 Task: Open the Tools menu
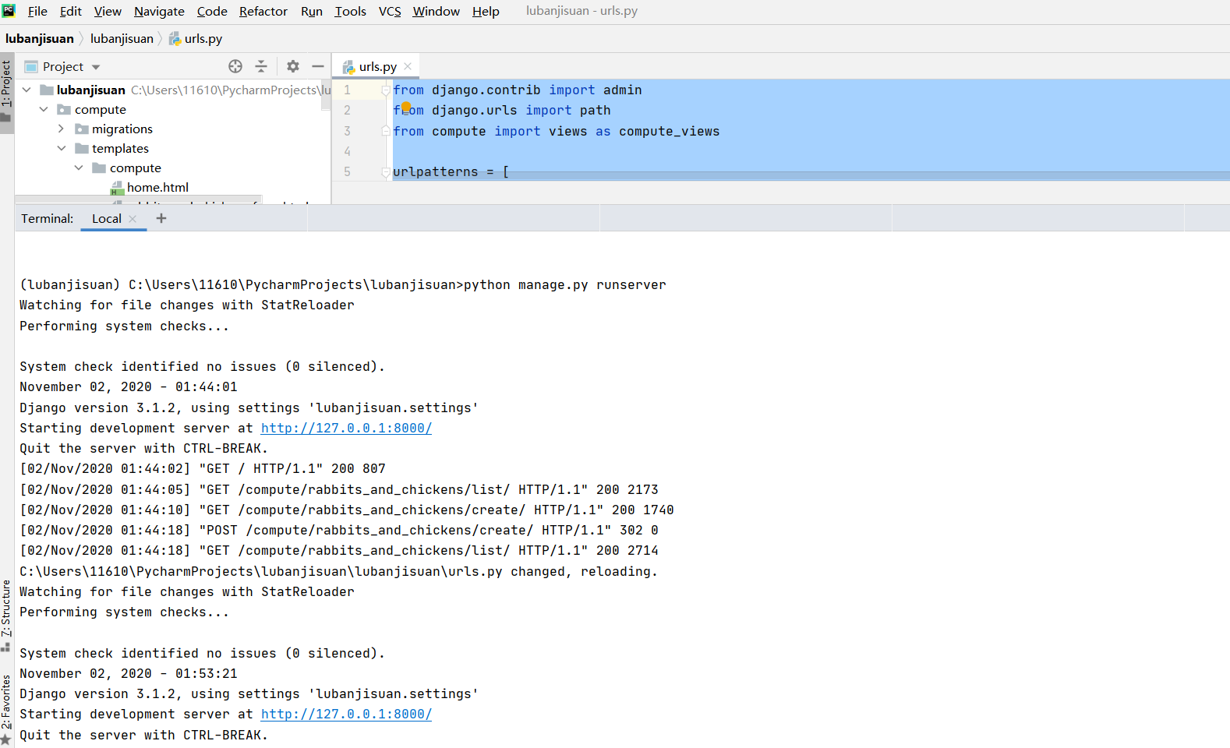[350, 11]
